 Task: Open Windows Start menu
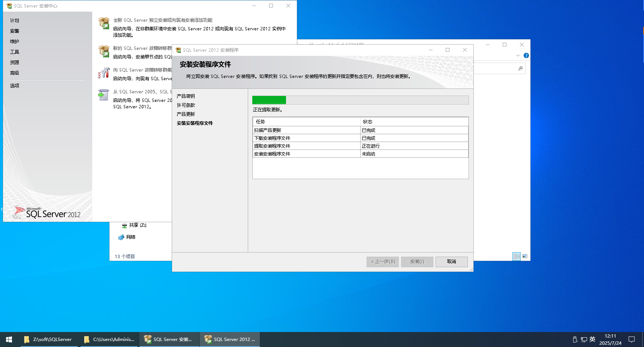click(9, 340)
